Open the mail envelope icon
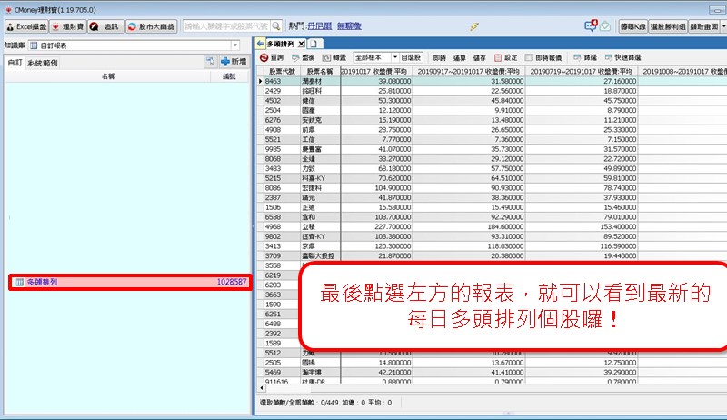This screenshot has width=727, height=420. pos(605,26)
